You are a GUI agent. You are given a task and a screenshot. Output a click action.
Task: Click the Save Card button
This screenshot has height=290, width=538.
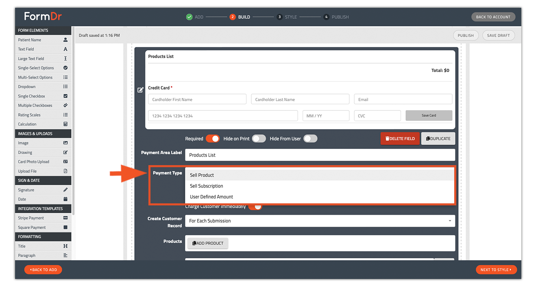[429, 116]
